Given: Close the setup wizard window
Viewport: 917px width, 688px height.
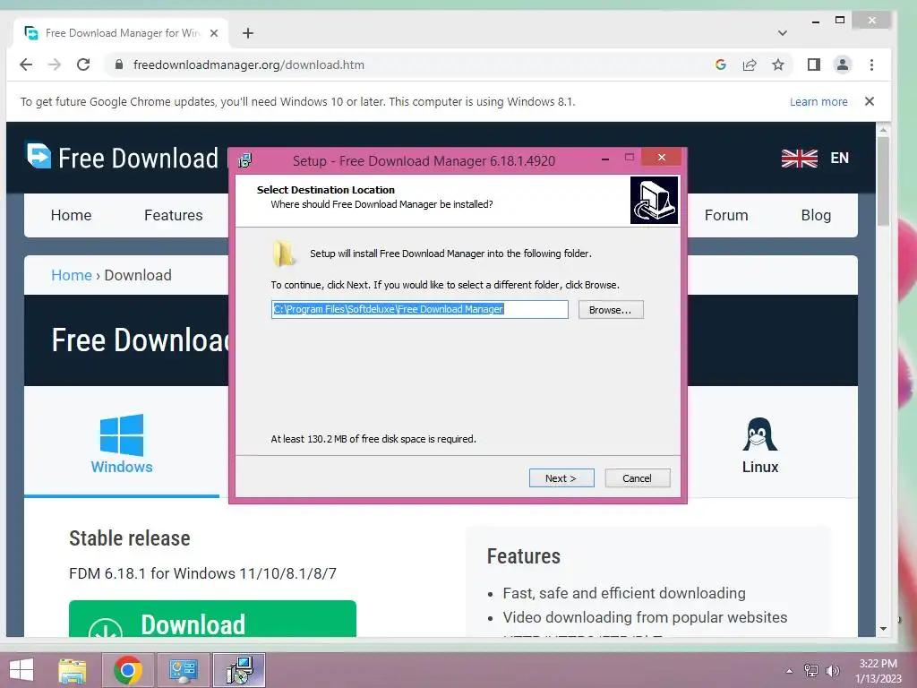Looking at the screenshot, I should (662, 158).
